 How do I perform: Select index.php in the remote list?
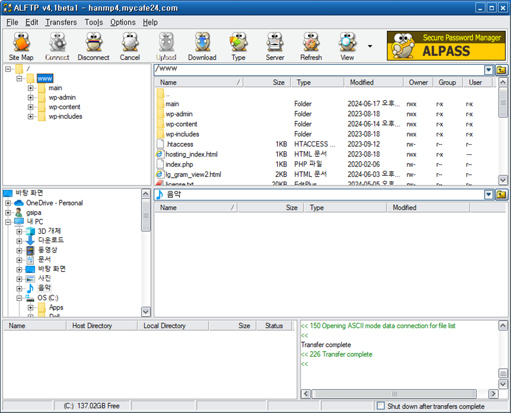[178, 164]
